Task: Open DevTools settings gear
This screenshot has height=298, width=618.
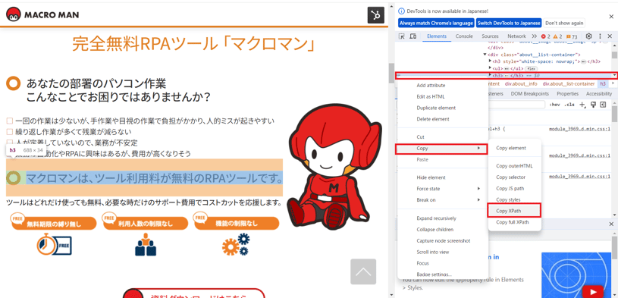Action: tap(589, 36)
